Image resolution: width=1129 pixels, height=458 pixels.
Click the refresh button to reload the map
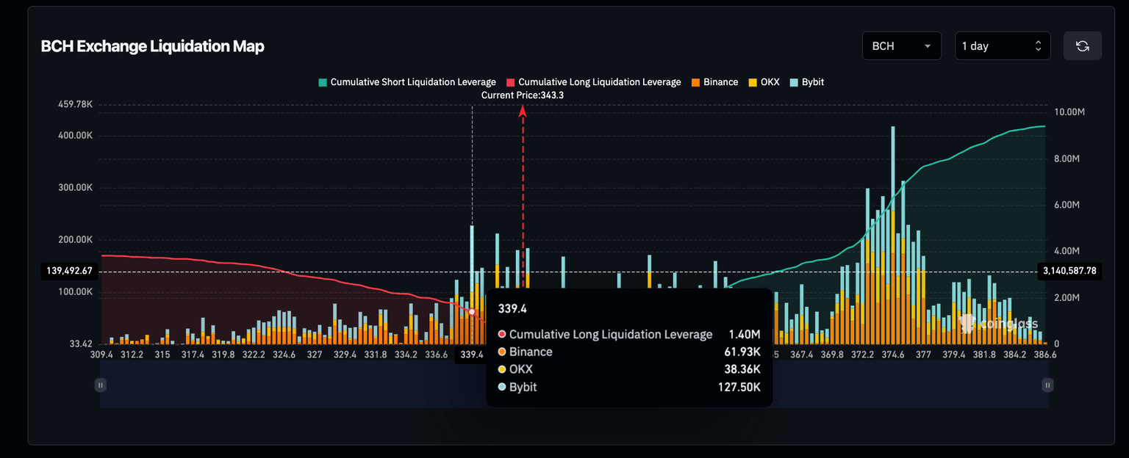click(1082, 46)
